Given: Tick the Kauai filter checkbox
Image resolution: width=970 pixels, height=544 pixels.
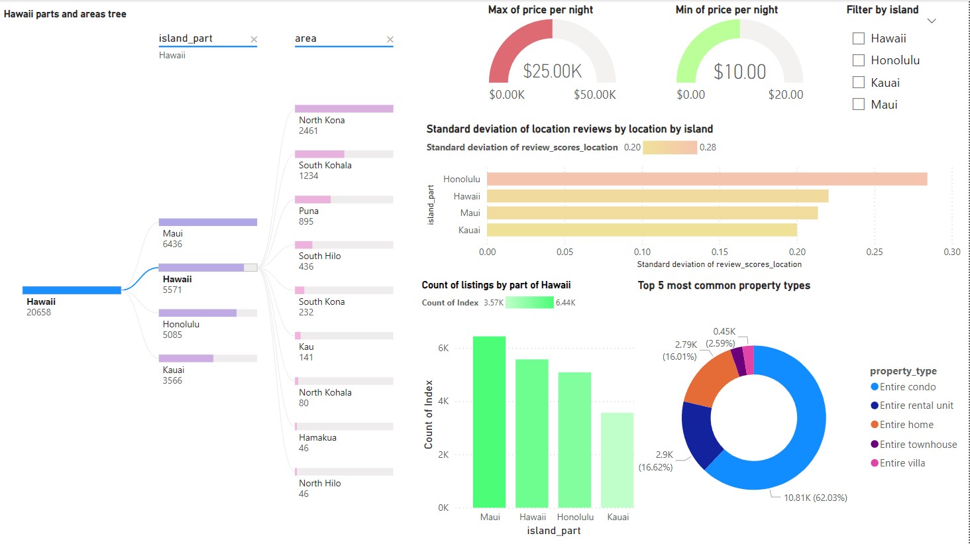Looking at the screenshot, I should tap(858, 82).
